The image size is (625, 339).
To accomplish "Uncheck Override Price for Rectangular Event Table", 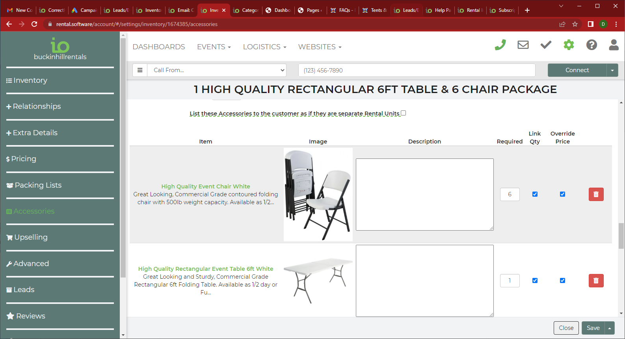I will click(562, 281).
